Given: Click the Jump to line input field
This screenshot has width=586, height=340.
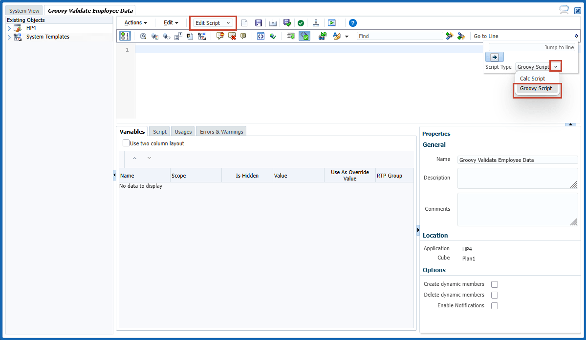Looking at the screenshot, I should click(532, 47).
